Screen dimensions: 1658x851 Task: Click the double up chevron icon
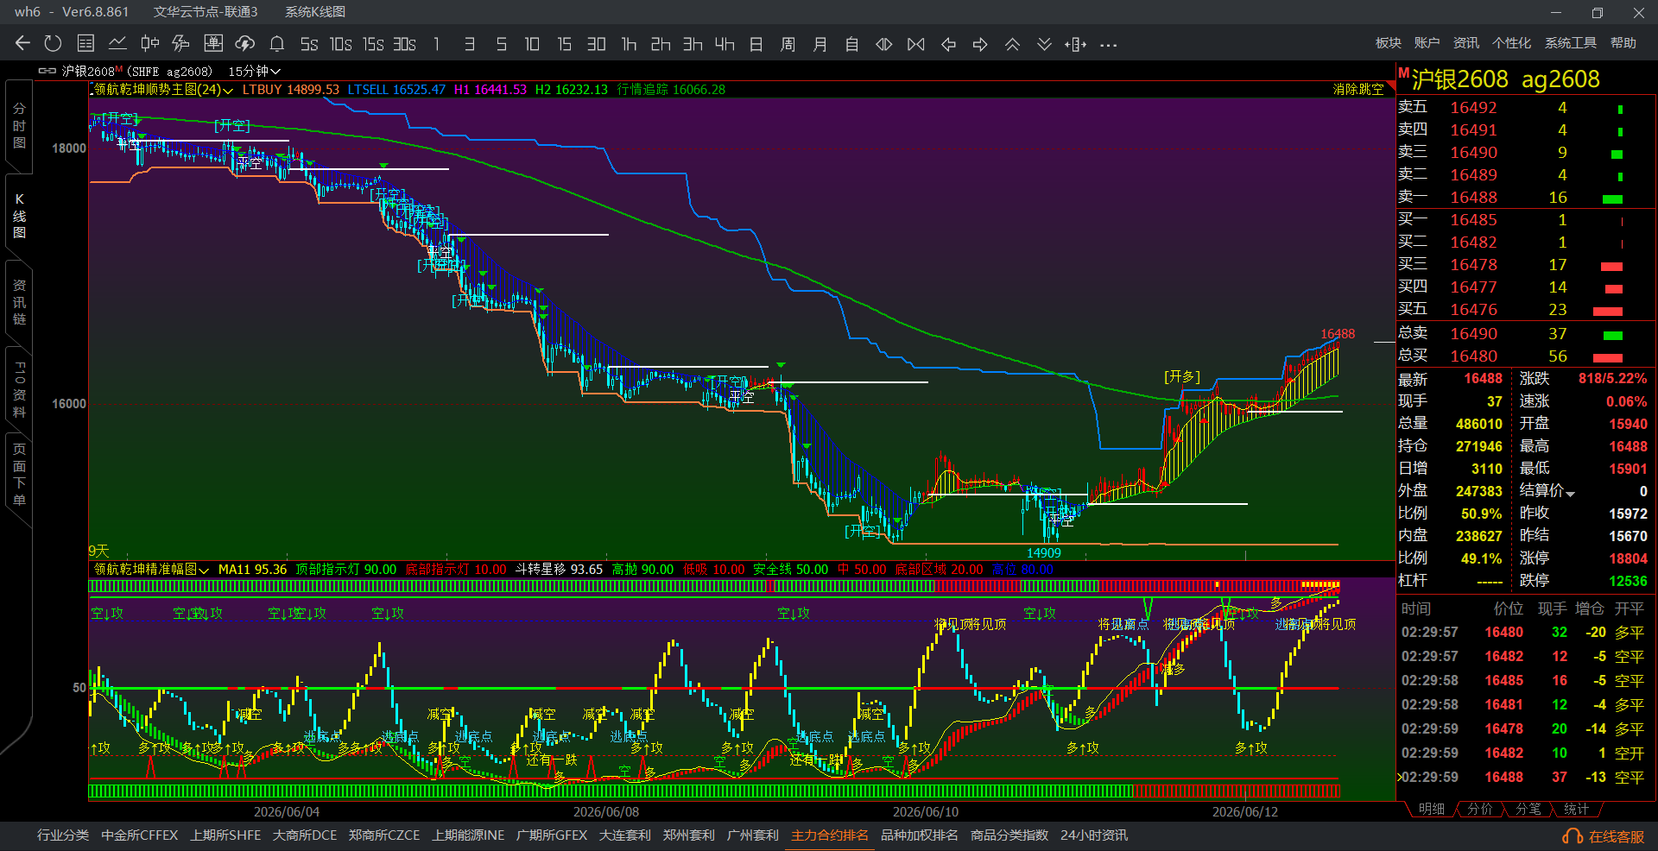(x=1012, y=44)
